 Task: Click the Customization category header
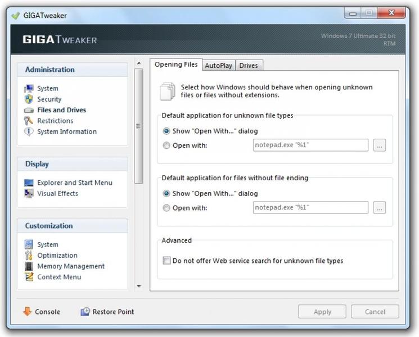pyautogui.click(x=73, y=226)
